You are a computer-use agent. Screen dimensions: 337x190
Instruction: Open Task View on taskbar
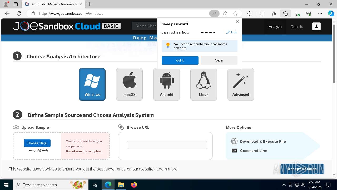coord(95,185)
